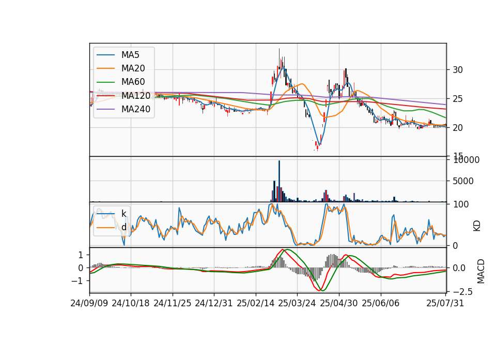
Task: Select the MA60 legend entry
Action: point(121,82)
